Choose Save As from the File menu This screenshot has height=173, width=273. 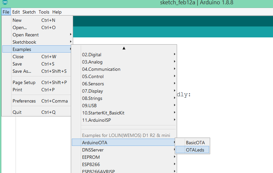coord(22,71)
